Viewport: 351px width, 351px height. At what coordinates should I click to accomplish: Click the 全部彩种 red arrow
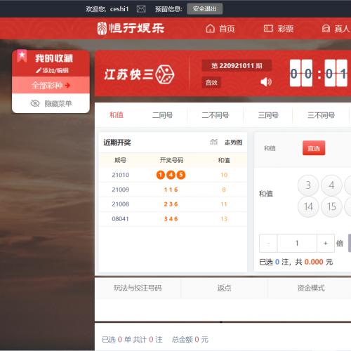pos(67,85)
